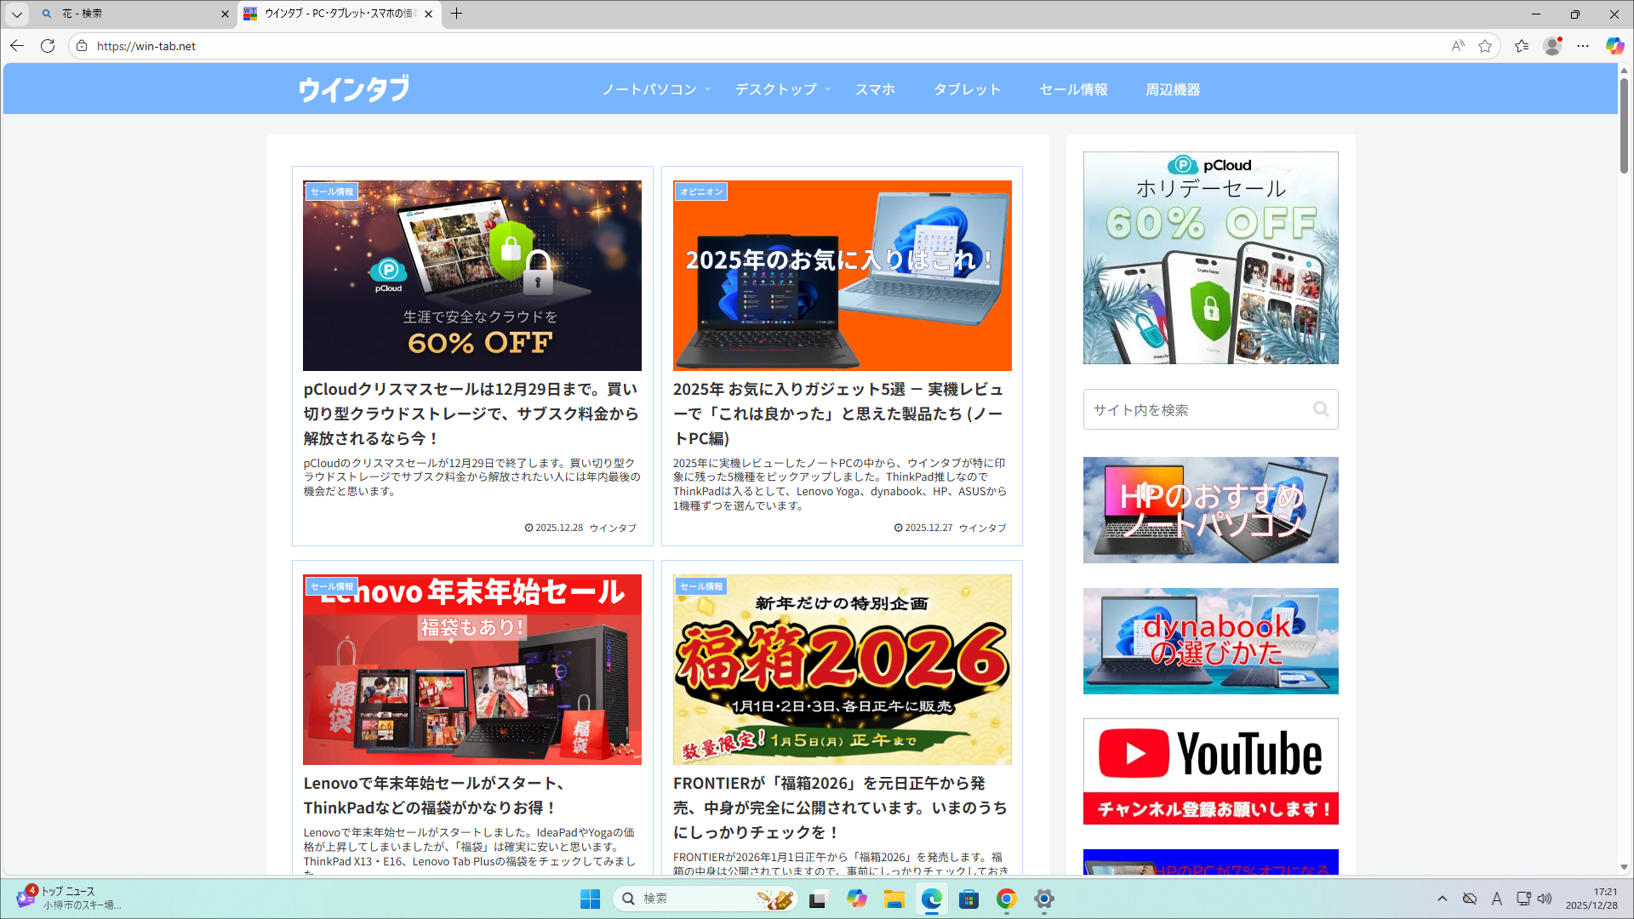
Task: Click the Microsoft Edge taskbar icon
Action: click(x=932, y=899)
